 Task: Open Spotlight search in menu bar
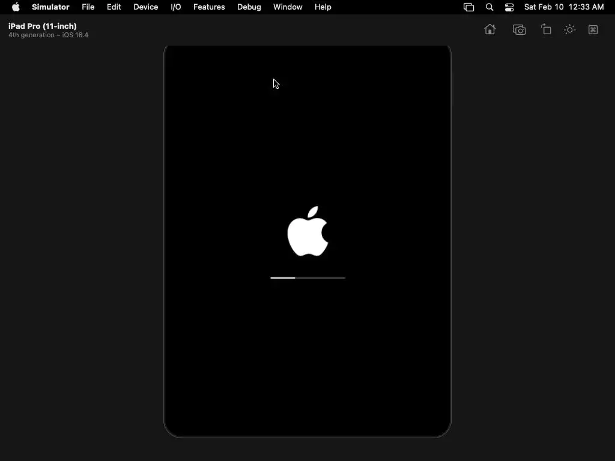(489, 7)
